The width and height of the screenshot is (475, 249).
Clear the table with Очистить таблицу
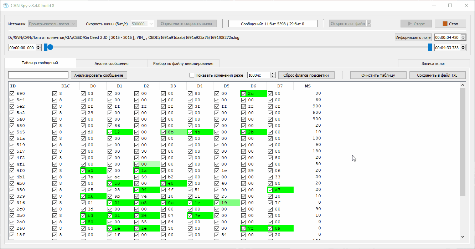(x=378, y=75)
